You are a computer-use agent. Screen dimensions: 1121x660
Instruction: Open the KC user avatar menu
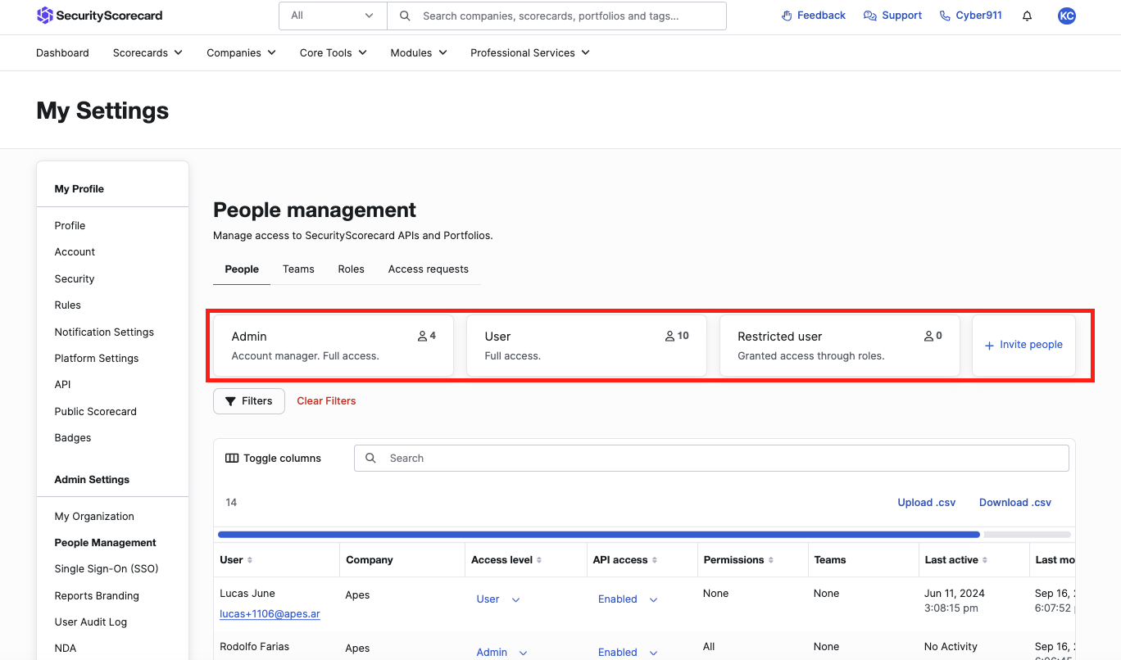(1066, 16)
